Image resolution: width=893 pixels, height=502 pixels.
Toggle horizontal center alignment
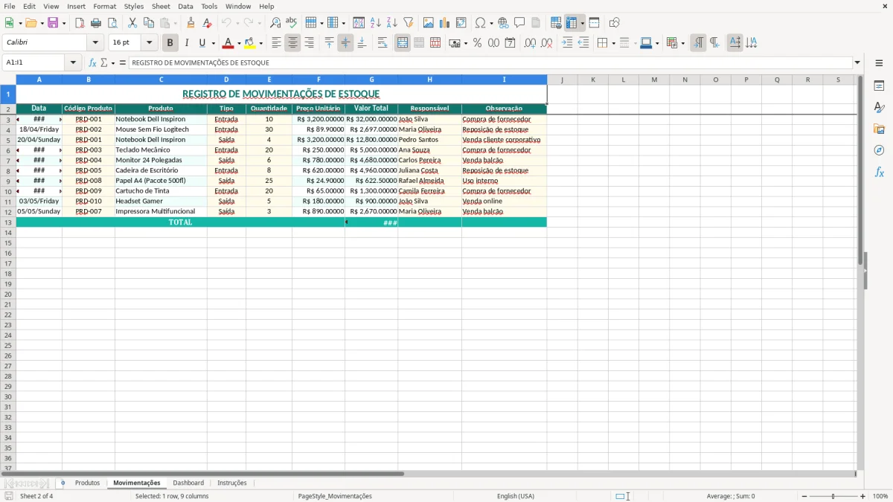coord(292,43)
